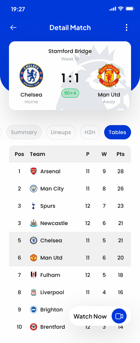This screenshot has height=343, width=140.
Task: Select the Man Utd row in standings
Action: coord(70,258)
